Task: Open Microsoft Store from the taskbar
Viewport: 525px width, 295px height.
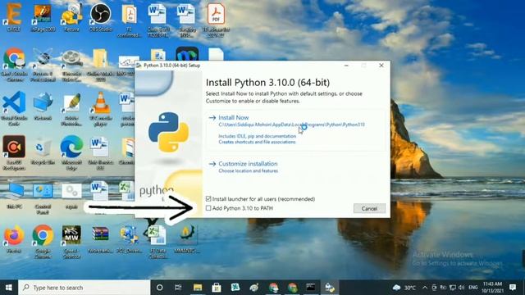Action: click(217, 288)
